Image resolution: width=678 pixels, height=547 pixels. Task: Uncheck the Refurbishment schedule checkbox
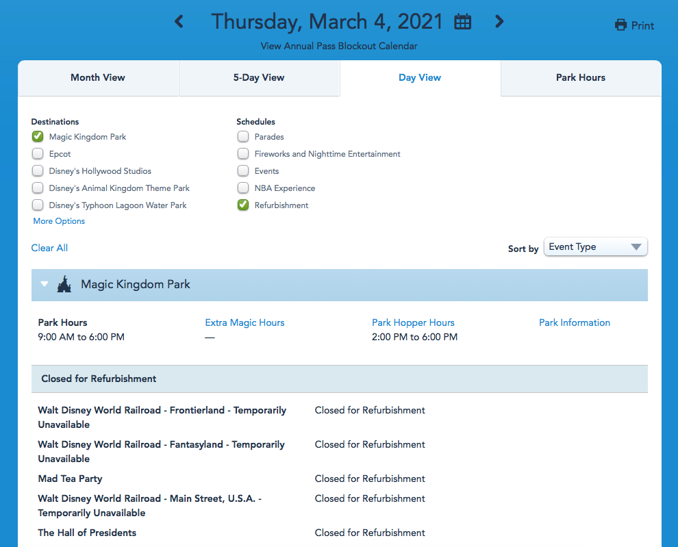(243, 205)
